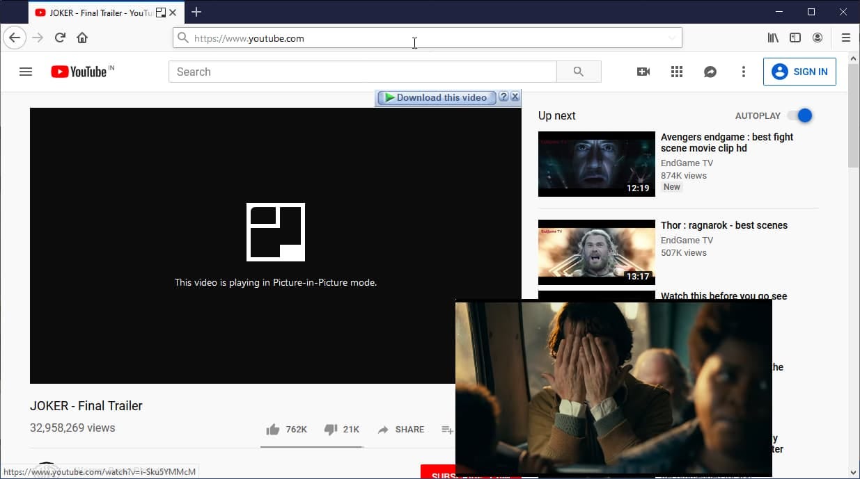Open Avengers endgame best fight scene title

pyautogui.click(x=727, y=143)
